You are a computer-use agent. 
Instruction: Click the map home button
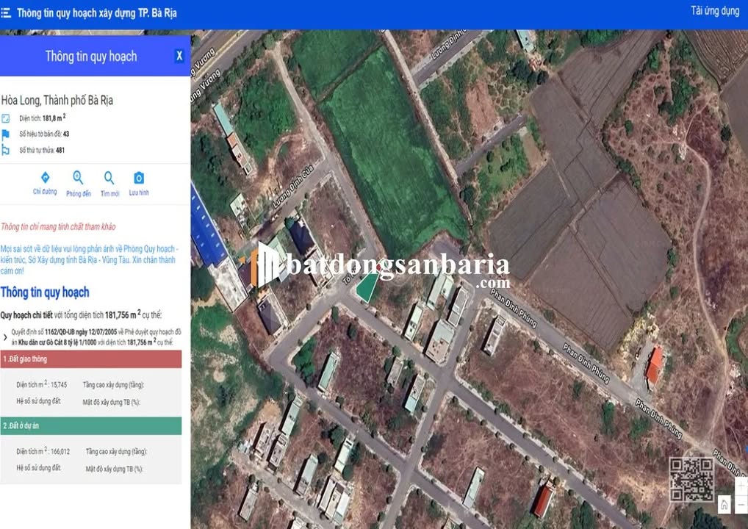pyautogui.click(x=724, y=504)
